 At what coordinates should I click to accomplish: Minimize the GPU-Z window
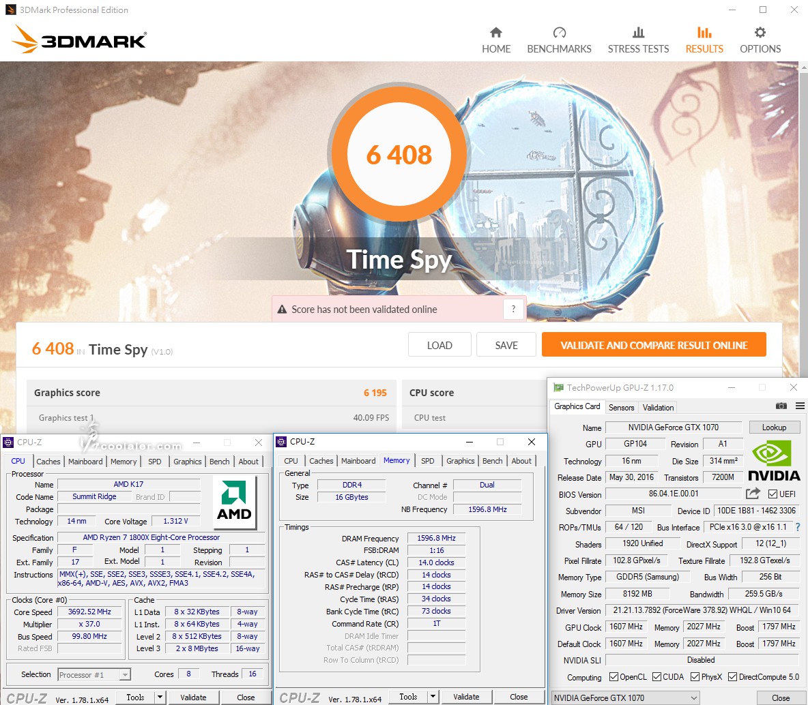pyautogui.click(x=731, y=388)
